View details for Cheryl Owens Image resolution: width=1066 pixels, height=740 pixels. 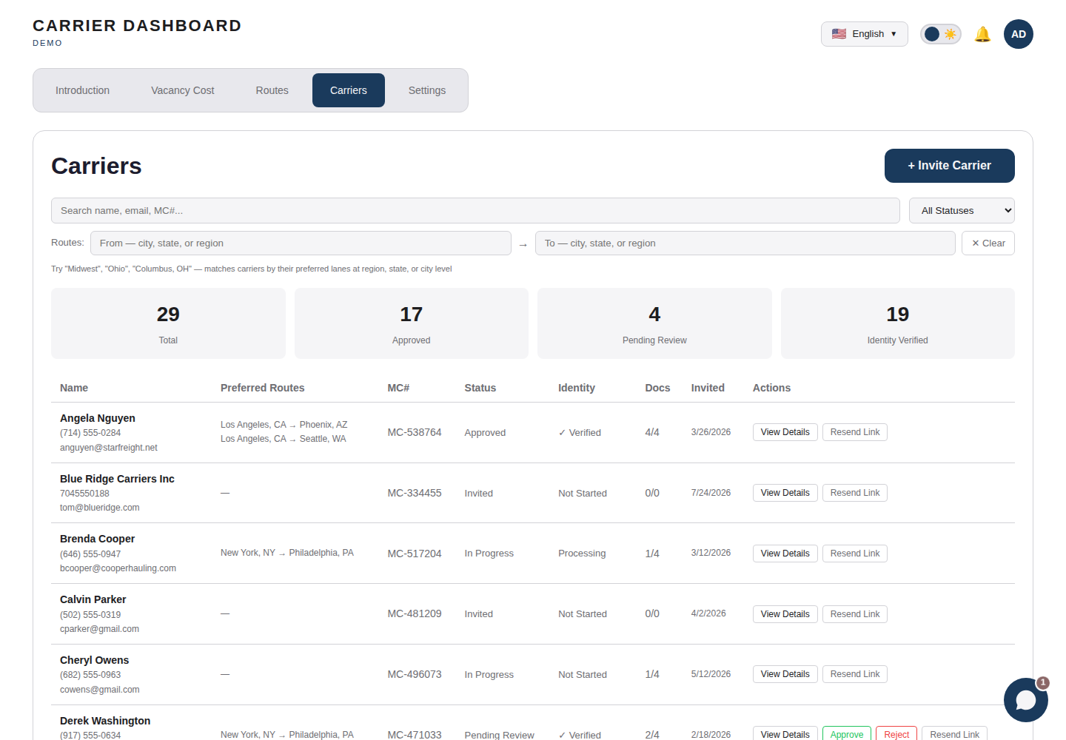tap(785, 674)
